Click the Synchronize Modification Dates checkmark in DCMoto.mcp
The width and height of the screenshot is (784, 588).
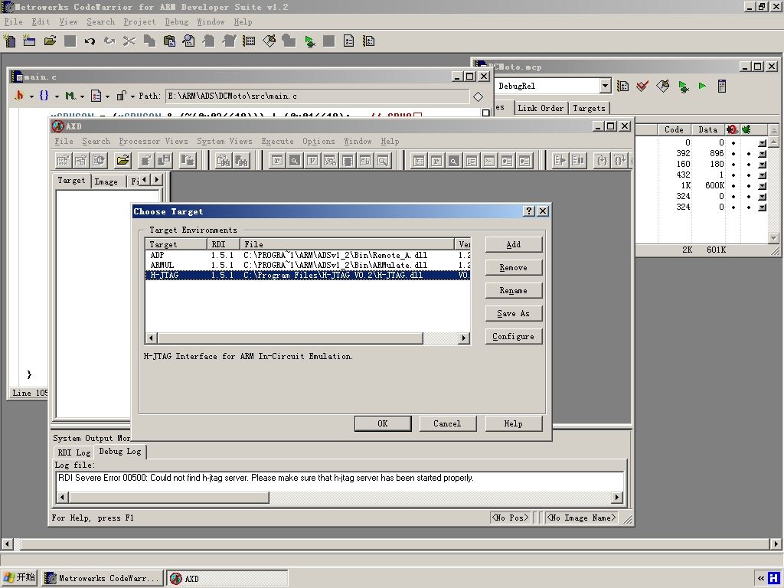point(642,86)
